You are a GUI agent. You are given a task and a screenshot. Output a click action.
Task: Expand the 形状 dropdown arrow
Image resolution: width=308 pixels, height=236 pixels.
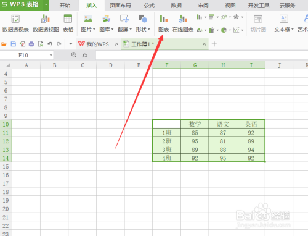coord(149,30)
